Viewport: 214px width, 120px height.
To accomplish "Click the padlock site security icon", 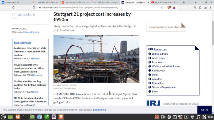I will (x=40, y=8).
